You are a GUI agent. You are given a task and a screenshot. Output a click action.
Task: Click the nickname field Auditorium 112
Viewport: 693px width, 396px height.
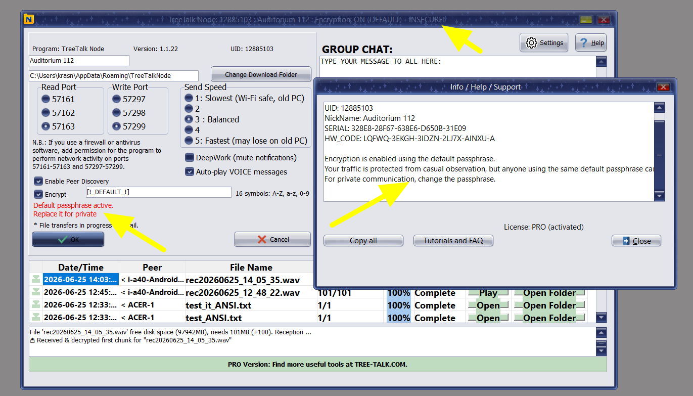79,61
